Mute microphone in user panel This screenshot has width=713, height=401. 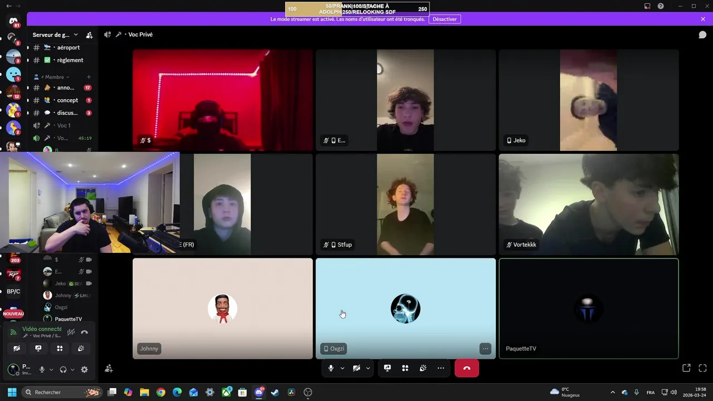[x=42, y=369]
